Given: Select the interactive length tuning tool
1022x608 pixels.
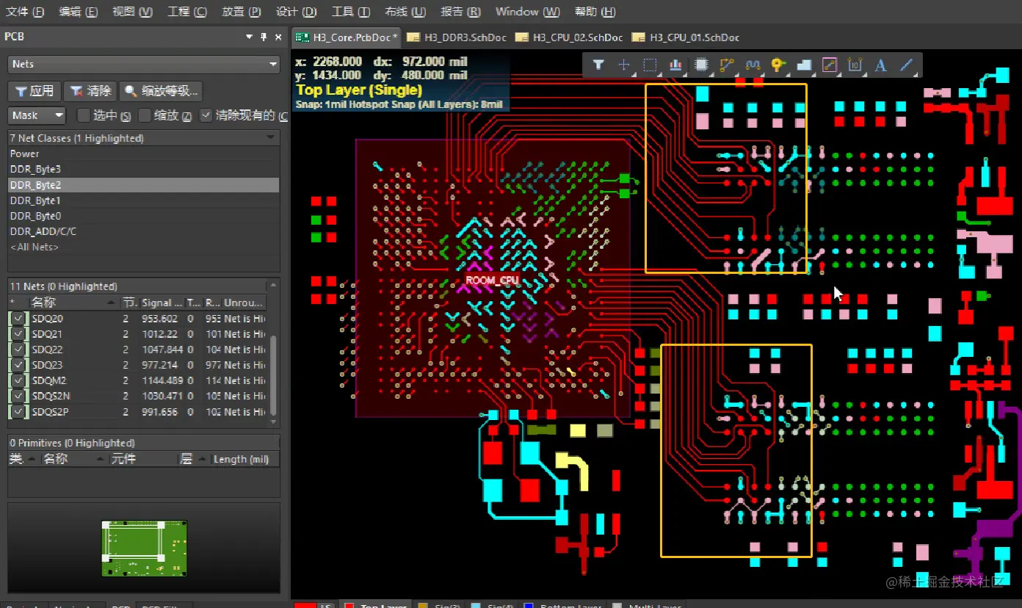Looking at the screenshot, I should [x=753, y=65].
